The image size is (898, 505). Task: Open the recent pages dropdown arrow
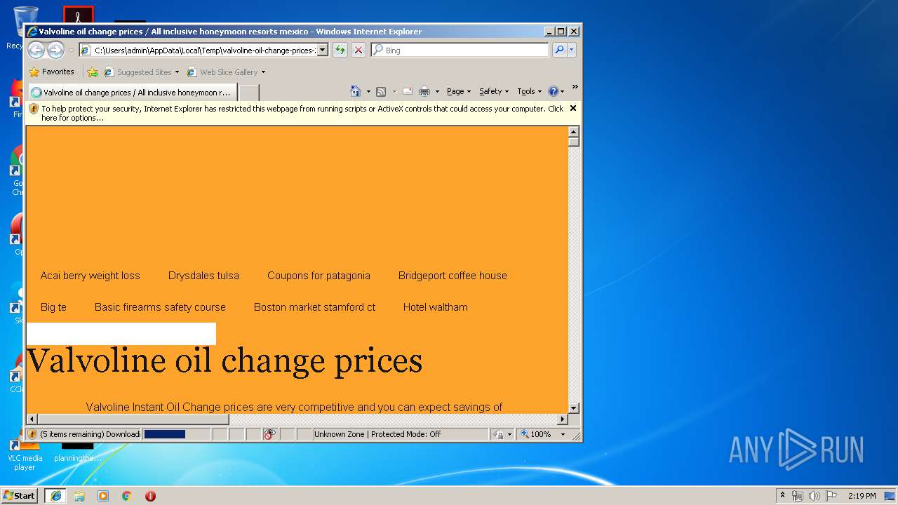click(x=71, y=50)
